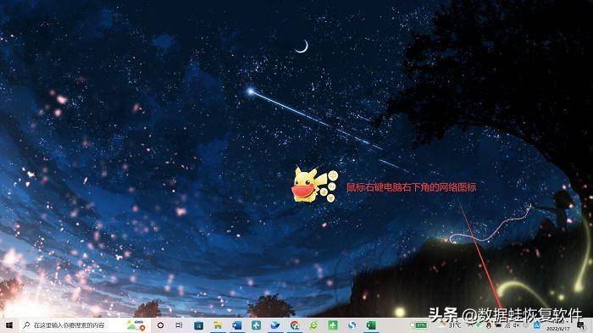This screenshot has width=593, height=333.
Task: Open the notification center icon
Action: [581, 326]
